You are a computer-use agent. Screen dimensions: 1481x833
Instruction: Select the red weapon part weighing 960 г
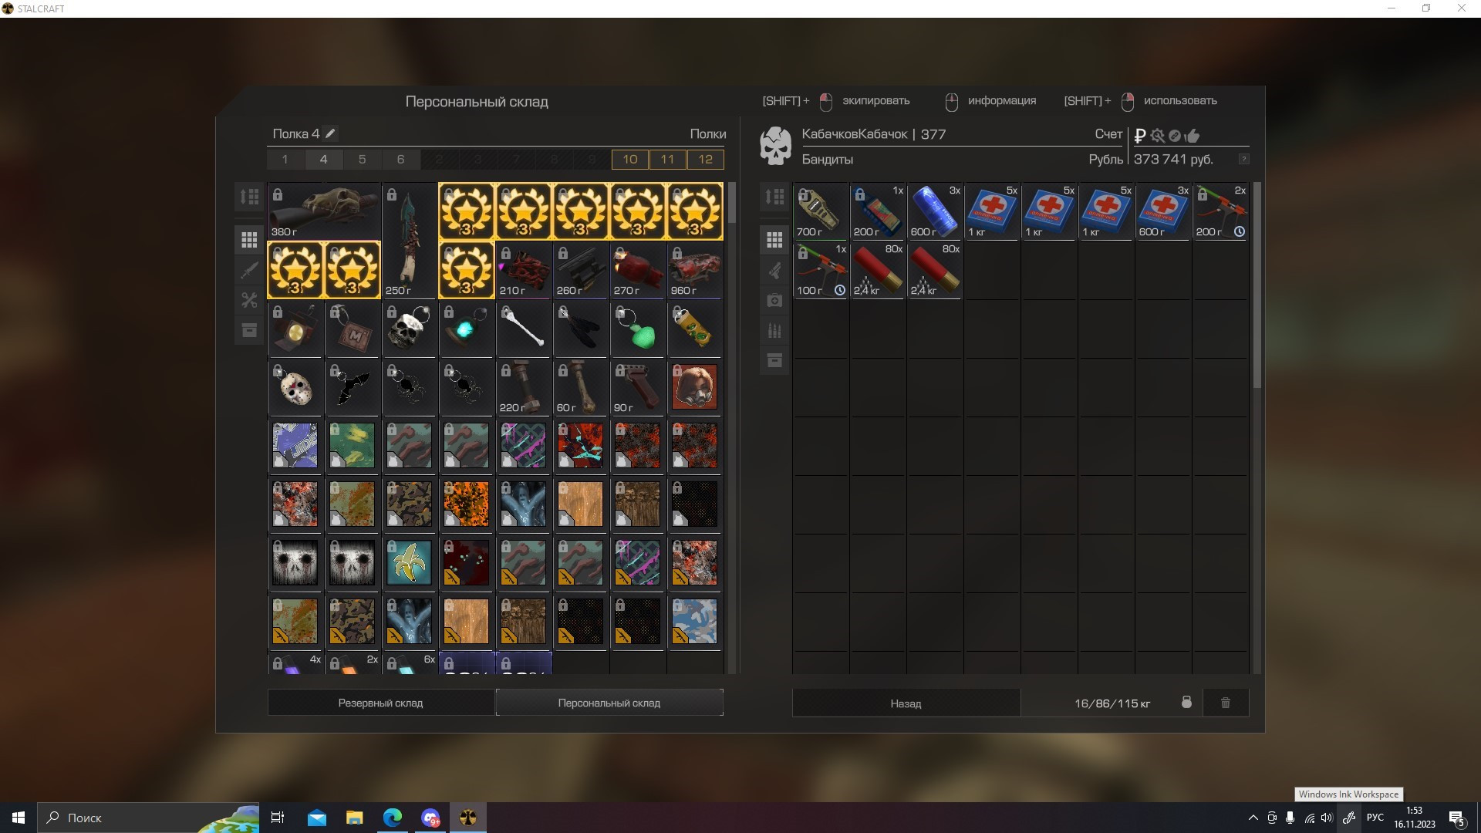695,270
